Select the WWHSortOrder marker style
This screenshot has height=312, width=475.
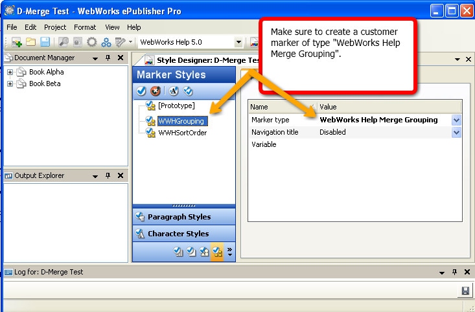click(x=183, y=133)
